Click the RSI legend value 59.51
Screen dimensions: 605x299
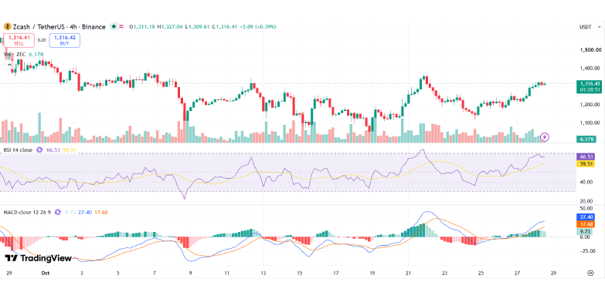pyautogui.click(x=69, y=150)
